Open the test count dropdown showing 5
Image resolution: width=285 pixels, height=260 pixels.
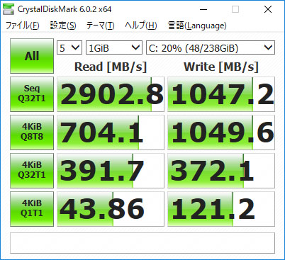(69, 48)
